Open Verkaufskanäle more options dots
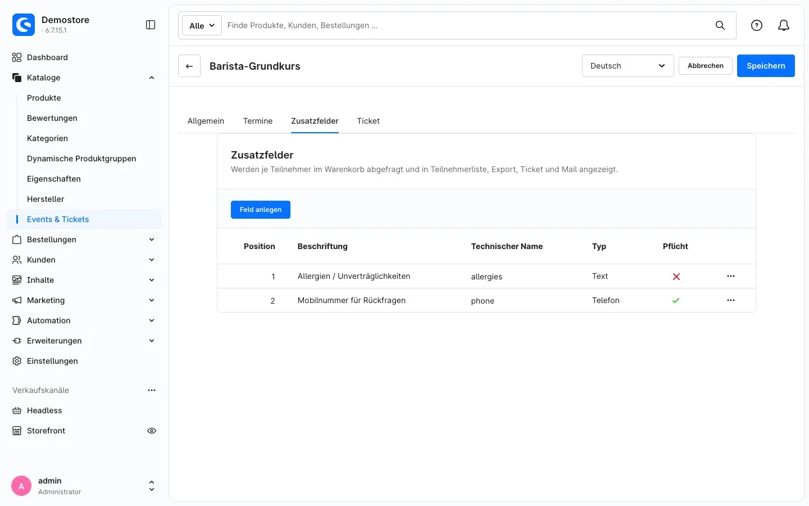 [152, 390]
